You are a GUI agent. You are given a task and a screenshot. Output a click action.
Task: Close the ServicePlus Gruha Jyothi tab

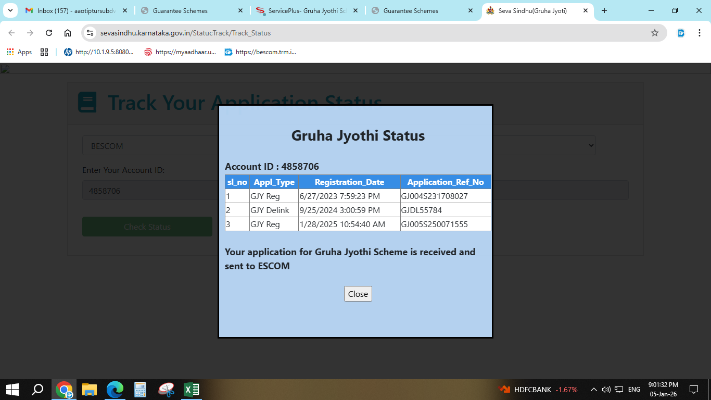(355, 10)
